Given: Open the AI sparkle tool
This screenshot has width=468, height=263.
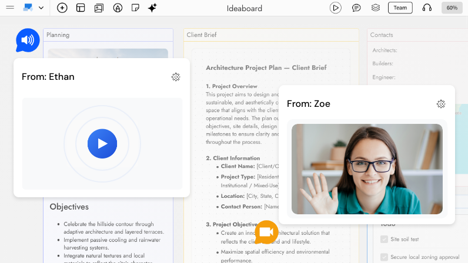Looking at the screenshot, I should coord(152,8).
